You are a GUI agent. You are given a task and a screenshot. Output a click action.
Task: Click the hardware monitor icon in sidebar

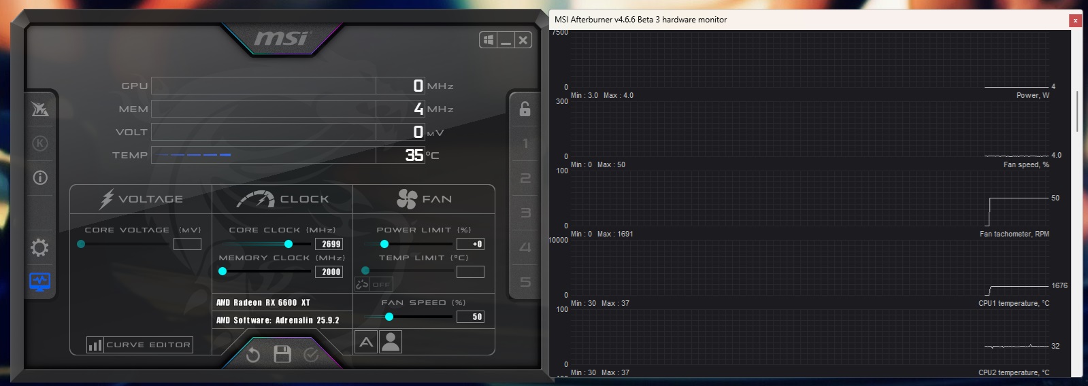(40, 281)
